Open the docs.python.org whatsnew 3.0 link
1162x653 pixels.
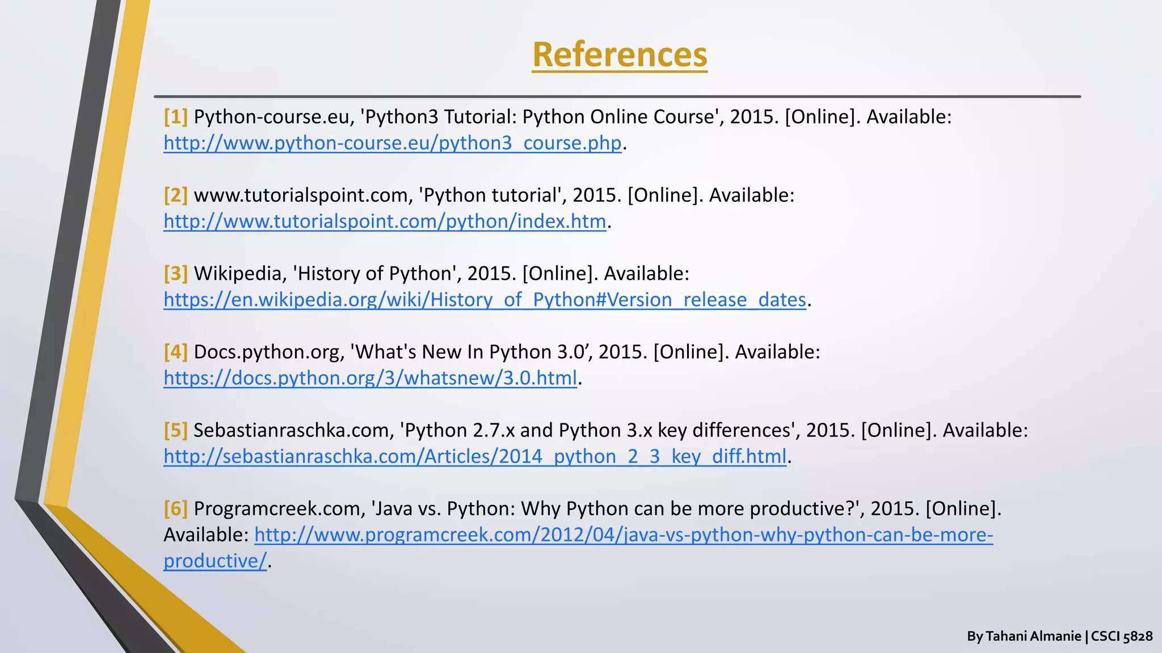[370, 378]
